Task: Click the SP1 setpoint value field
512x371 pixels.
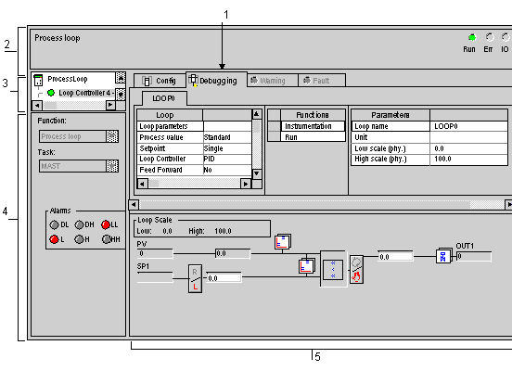Action: 155,277
